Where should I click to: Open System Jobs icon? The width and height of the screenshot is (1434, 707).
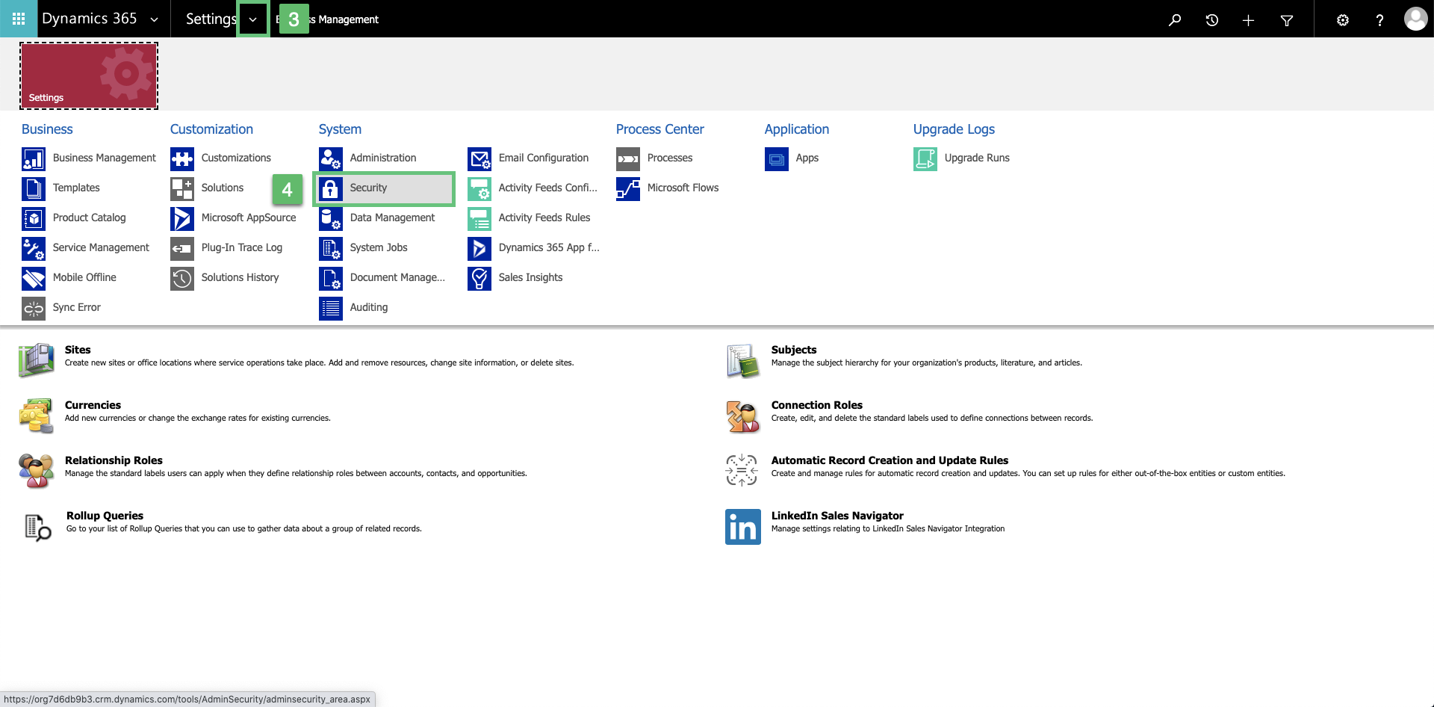[331, 249]
